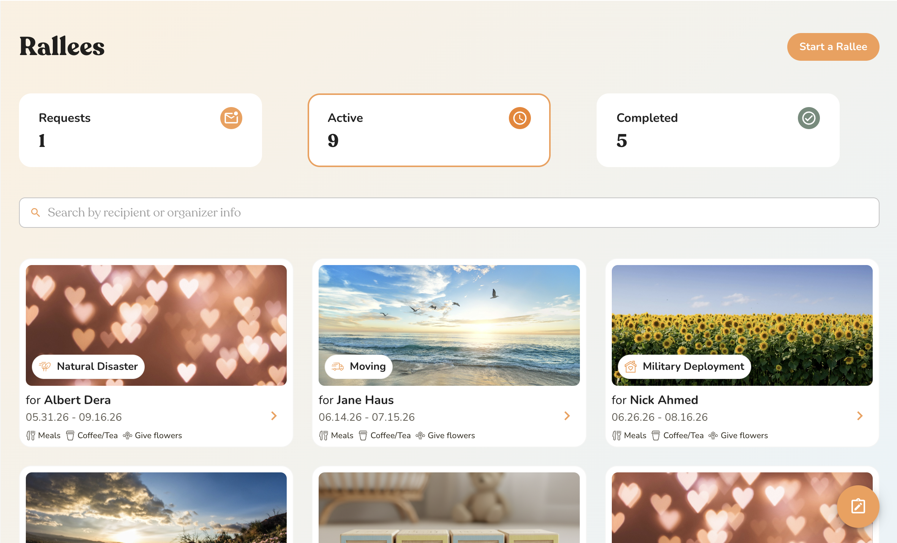The image size is (897, 543).
Task: Click Give flowers icon on Albert Dera card
Action: (128, 436)
